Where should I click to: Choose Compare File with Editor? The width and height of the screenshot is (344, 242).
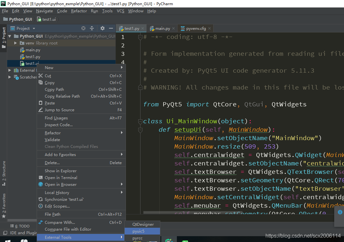coord(81,229)
